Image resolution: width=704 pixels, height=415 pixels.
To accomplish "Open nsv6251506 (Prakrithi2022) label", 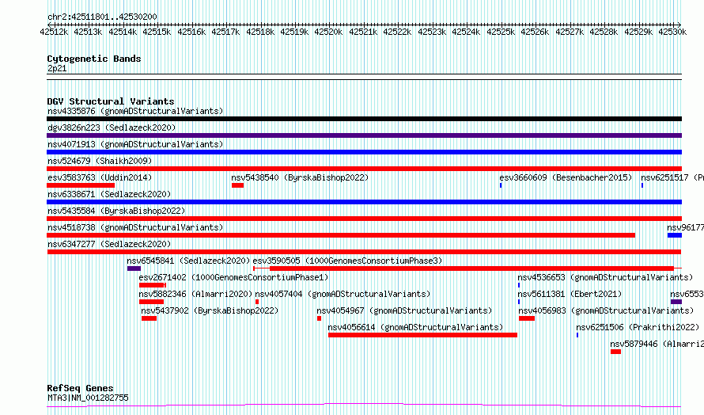I will [x=638, y=327].
